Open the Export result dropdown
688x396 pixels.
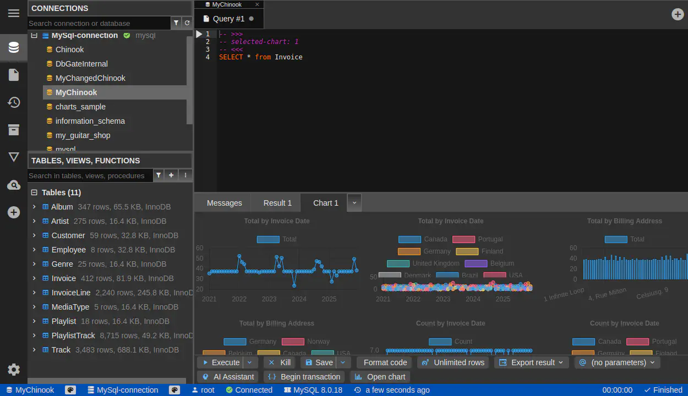pyautogui.click(x=531, y=362)
